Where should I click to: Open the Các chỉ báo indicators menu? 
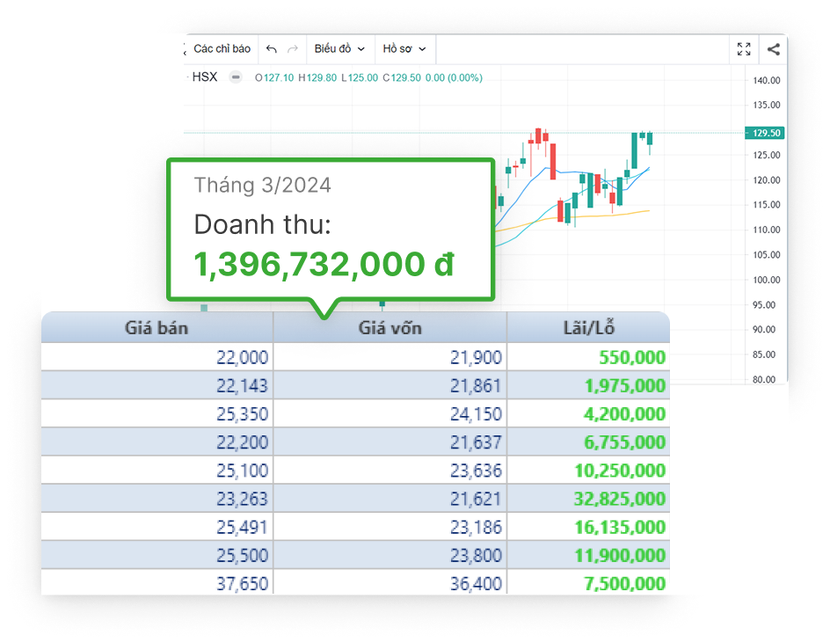(x=222, y=49)
